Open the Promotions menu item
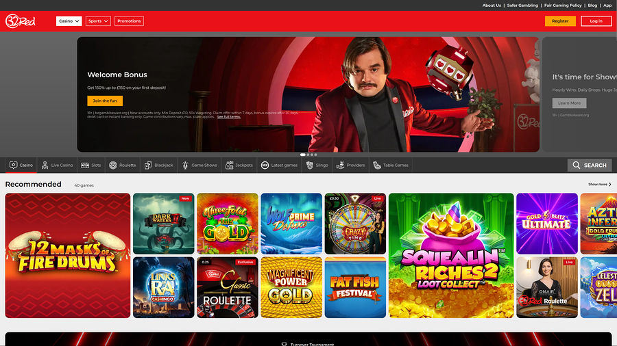Screen dimensions: 617x346 pos(129,21)
